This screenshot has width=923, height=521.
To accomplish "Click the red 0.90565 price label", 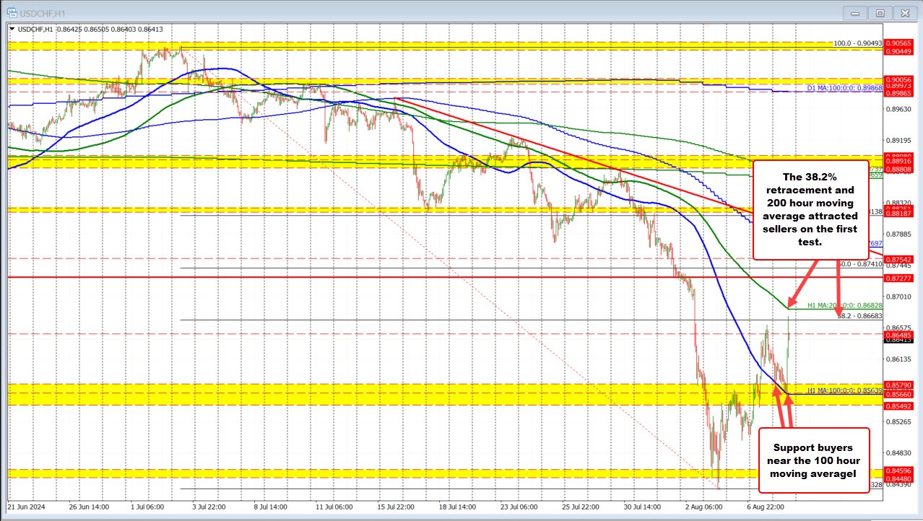I will point(900,43).
